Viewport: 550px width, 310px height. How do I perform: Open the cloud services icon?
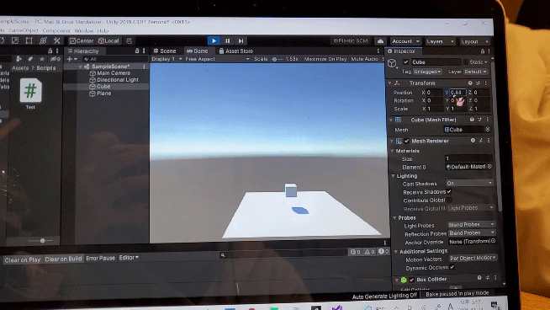coord(380,41)
